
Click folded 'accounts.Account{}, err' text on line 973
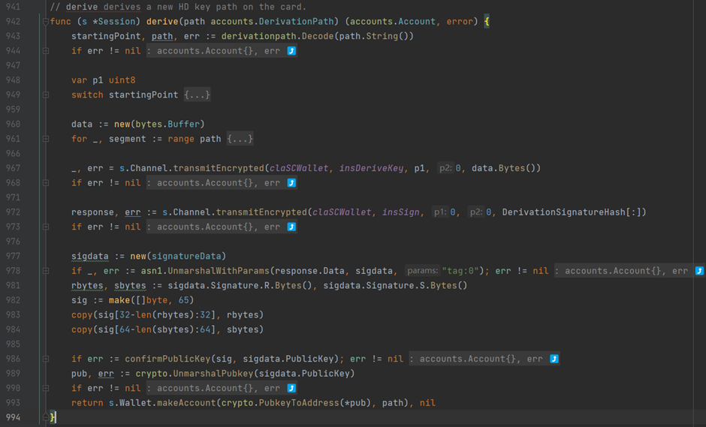click(219, 227)
